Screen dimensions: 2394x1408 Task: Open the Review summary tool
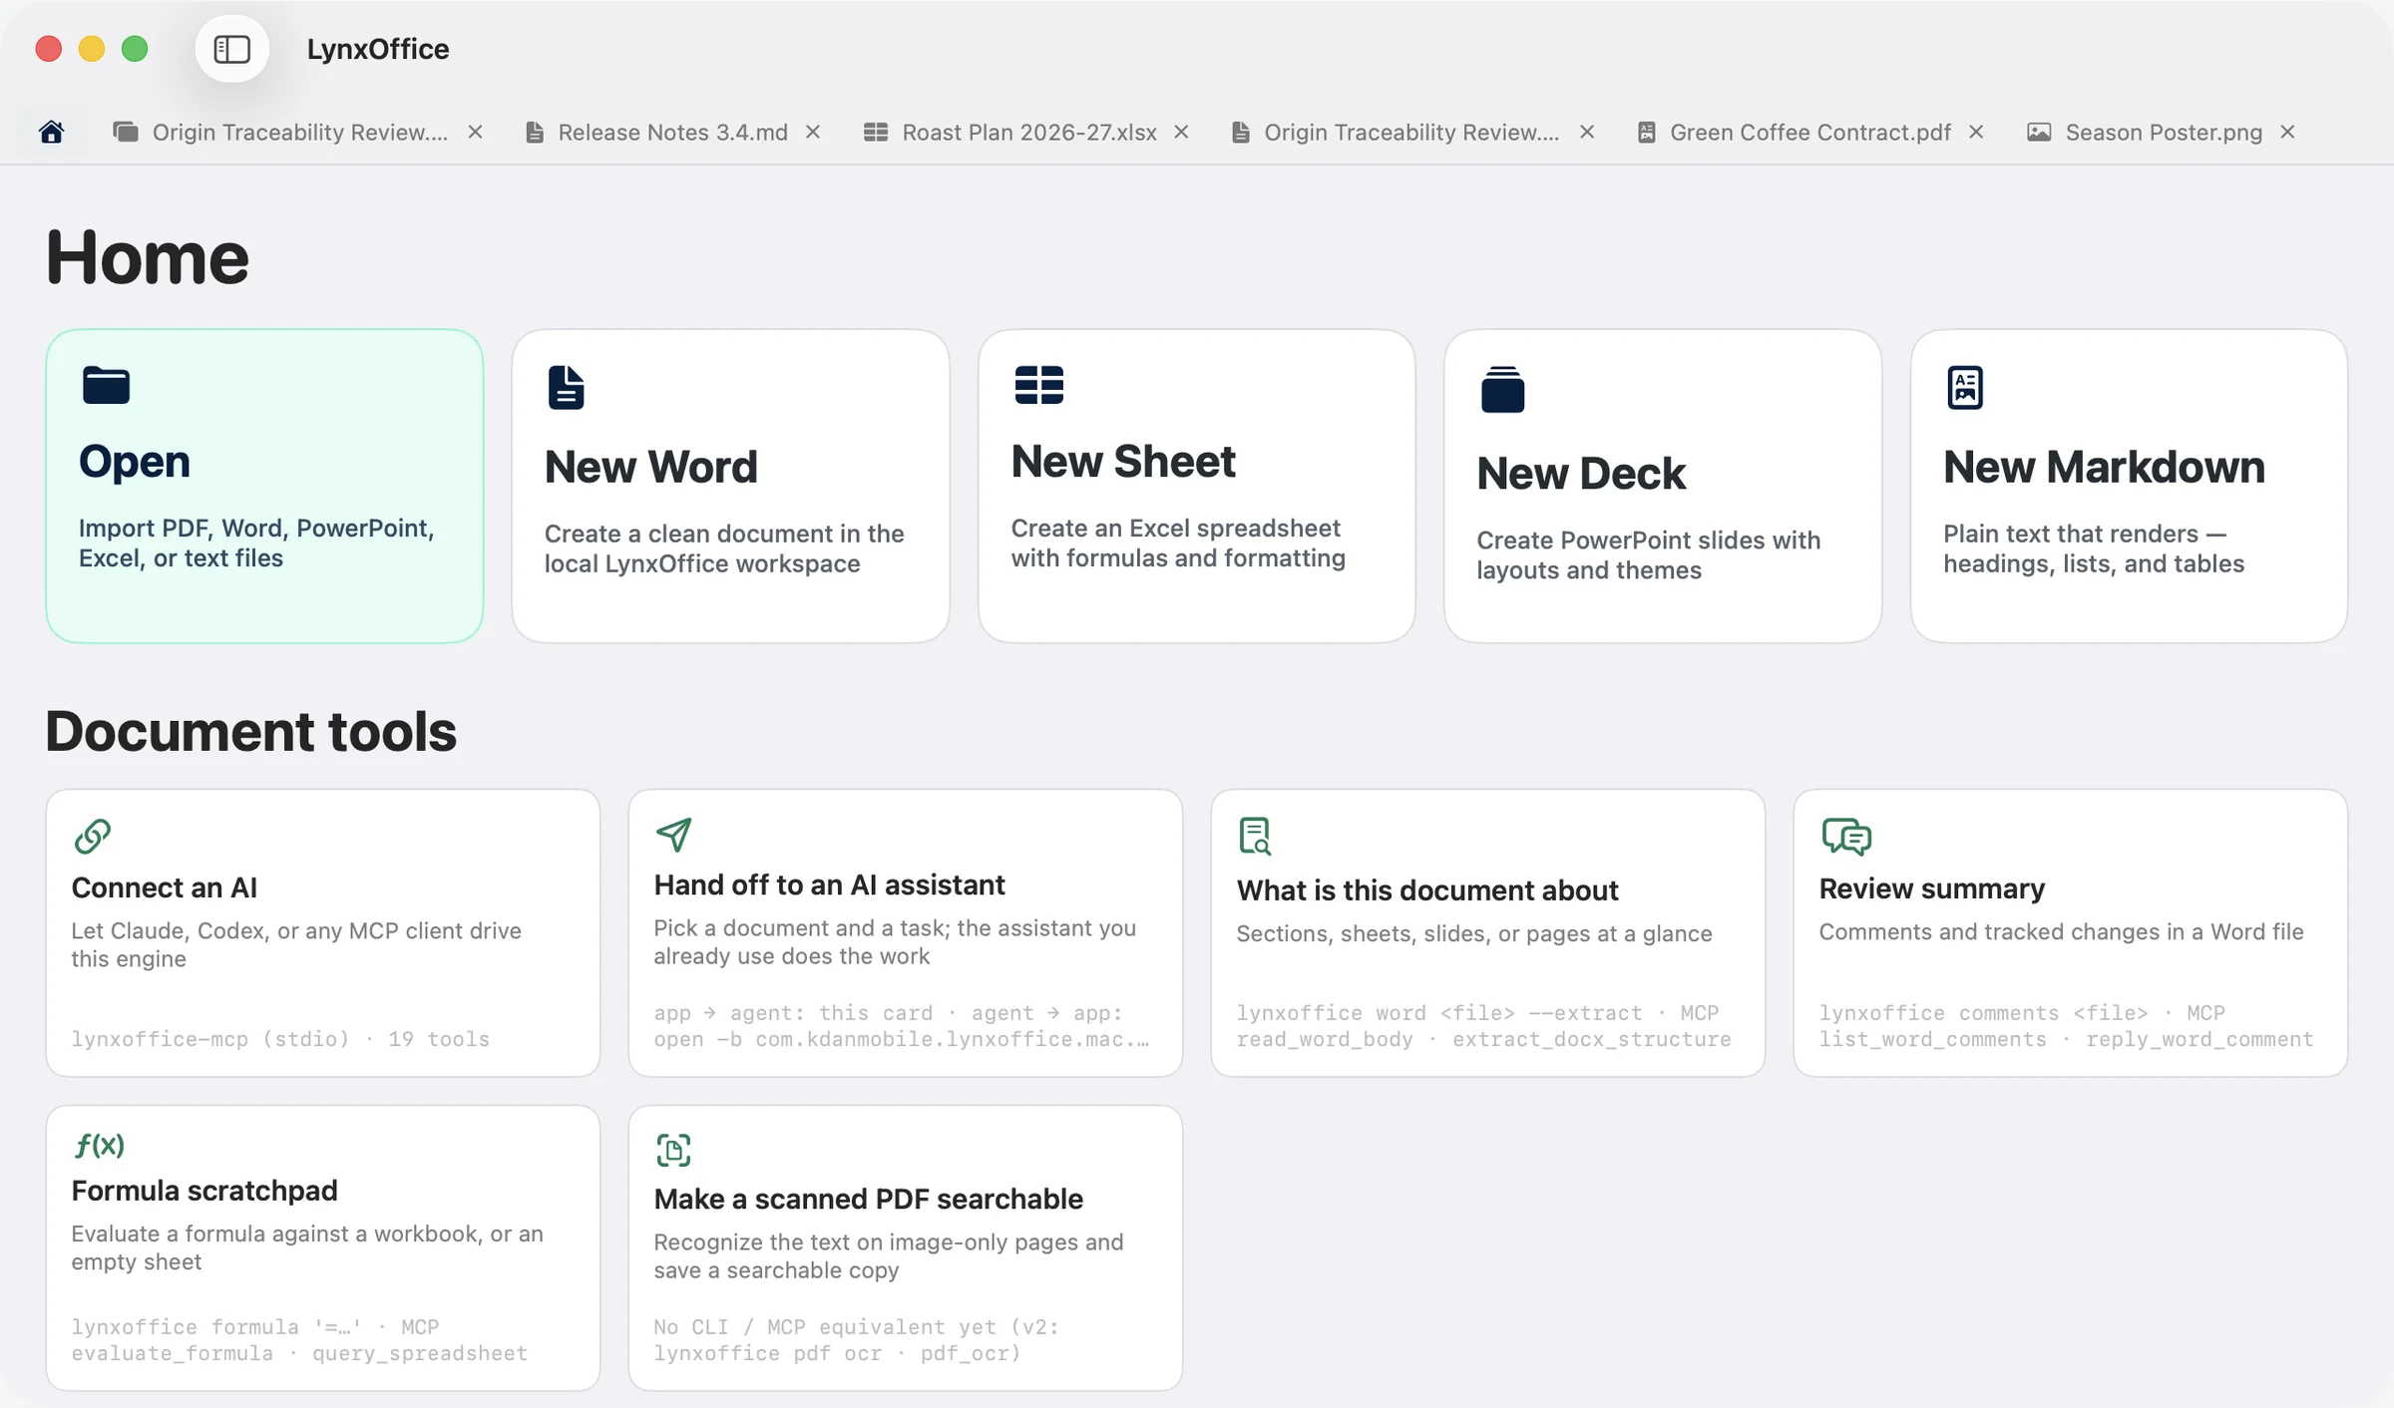point(2070,932)
